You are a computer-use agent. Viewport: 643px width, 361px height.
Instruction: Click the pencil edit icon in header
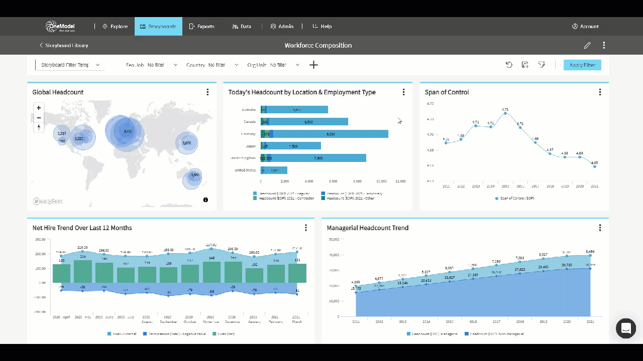(x=587, y=45)
